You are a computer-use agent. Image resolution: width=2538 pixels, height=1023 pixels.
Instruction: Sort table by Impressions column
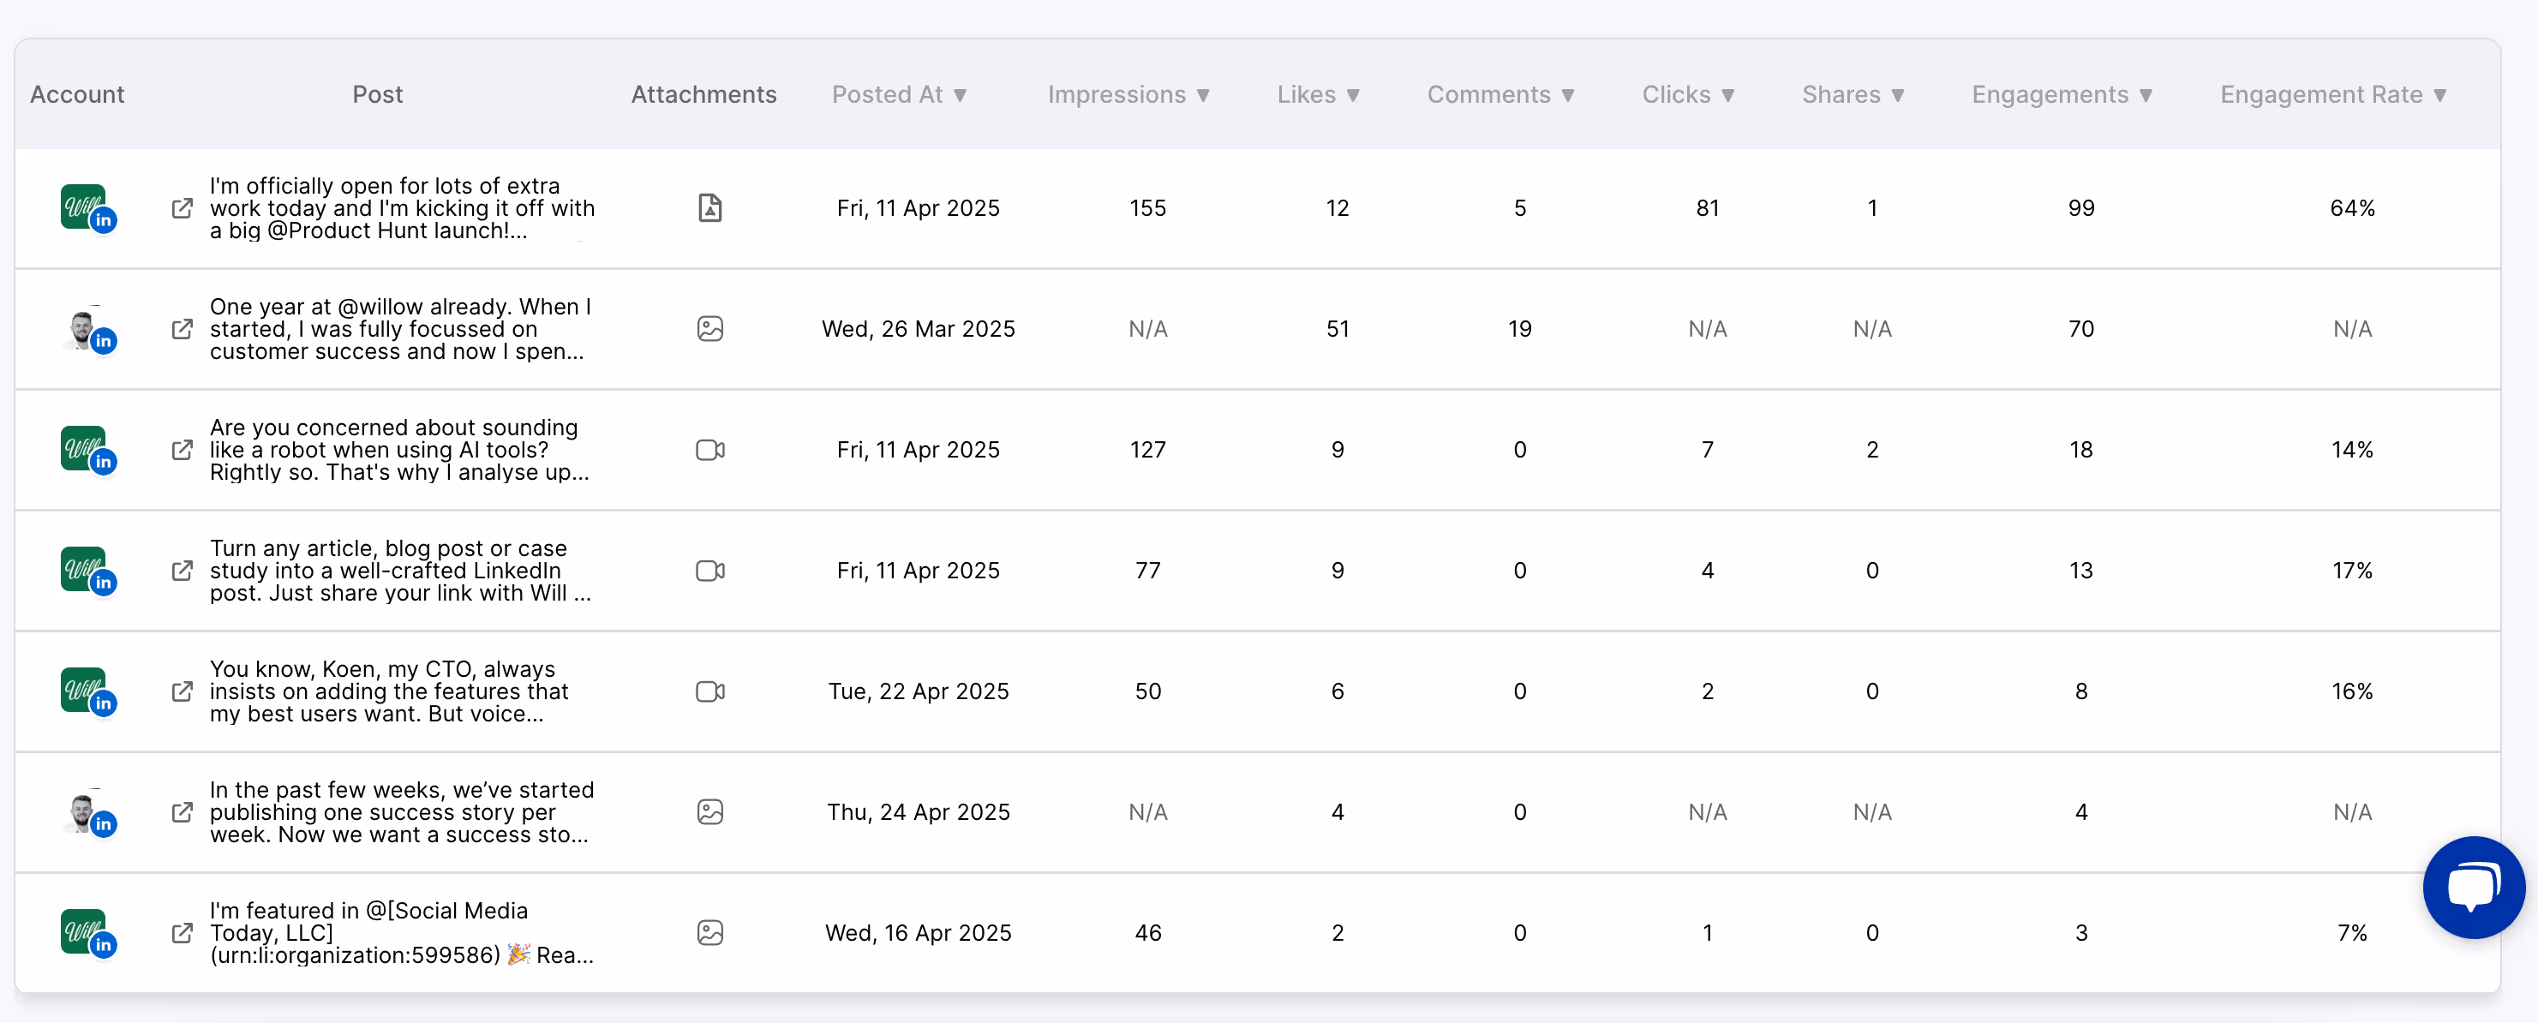(x=1128, y=94)
